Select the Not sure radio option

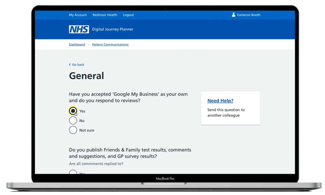(73, 130)
